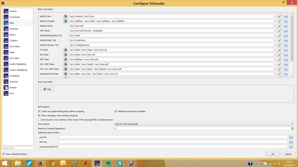Screen dimensions: 298x167
Task: Open Firefox from the taskbar
Action: pos(40,163)
